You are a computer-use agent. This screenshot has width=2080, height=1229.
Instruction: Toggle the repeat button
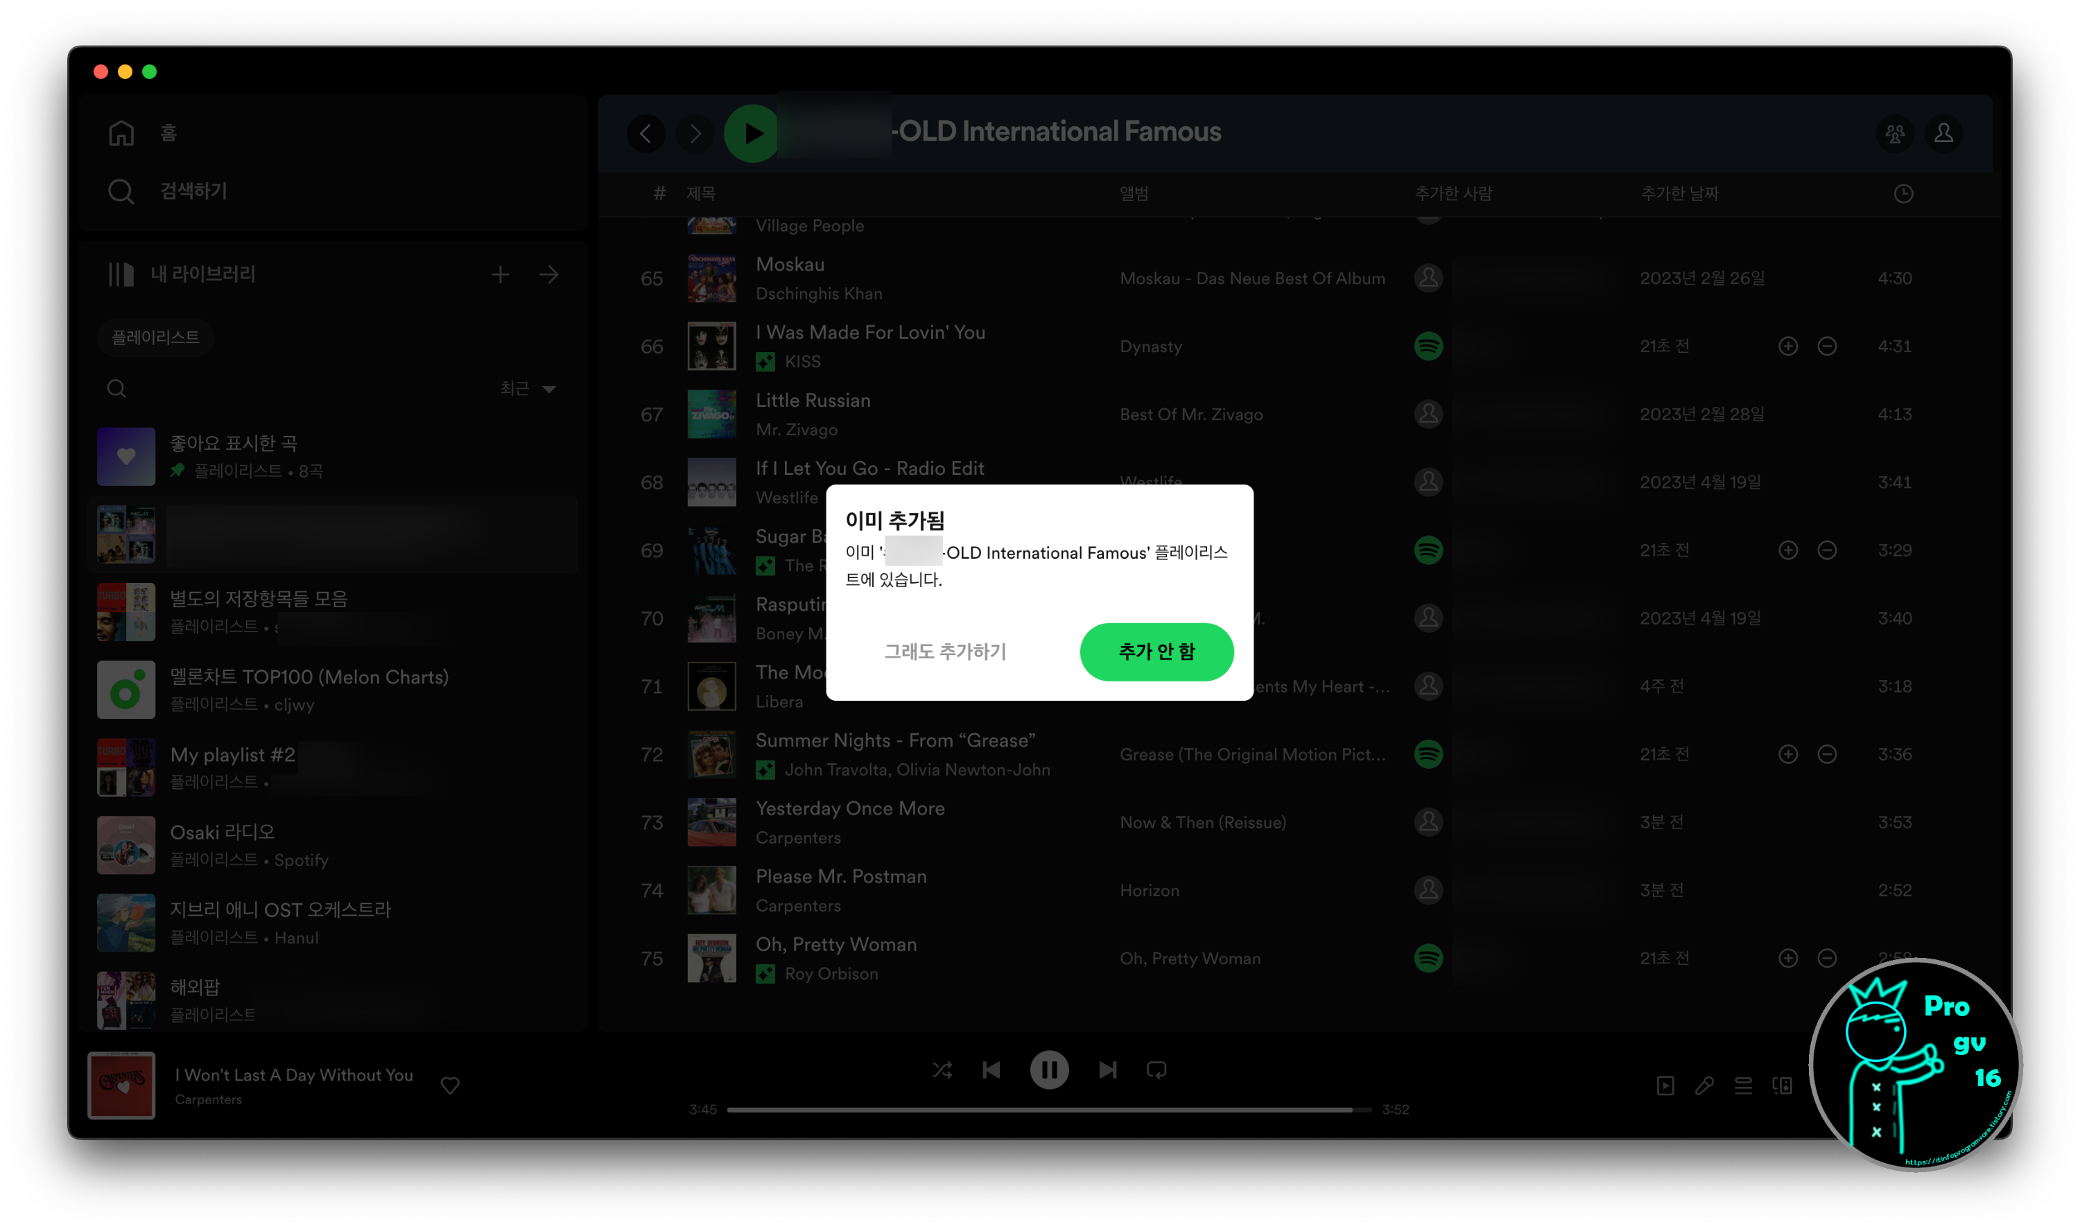pyautogui.click(x=1156, y=1070)
